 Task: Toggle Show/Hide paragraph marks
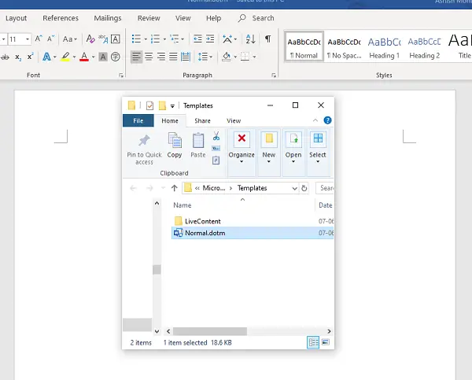[268, 39]
